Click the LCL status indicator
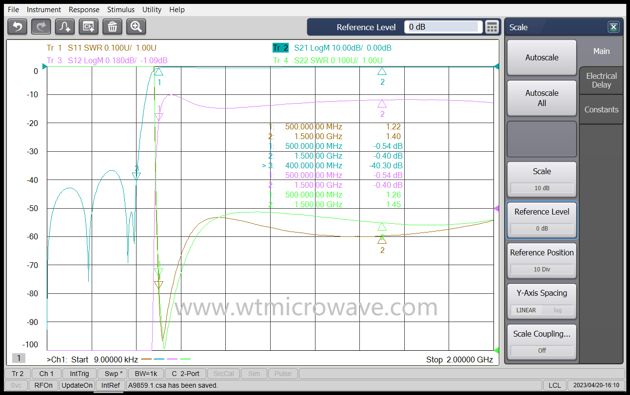 [x=555, y=385]
